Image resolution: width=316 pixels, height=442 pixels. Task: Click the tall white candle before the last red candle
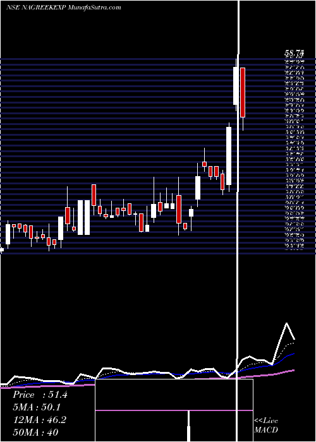pyautogui.click(x=236, y=86)
